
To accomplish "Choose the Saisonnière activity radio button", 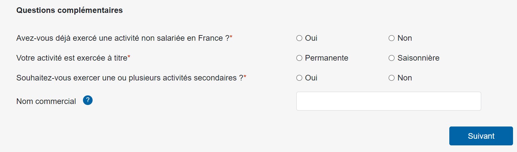I will pyautogui.click(x=392, y=58).
